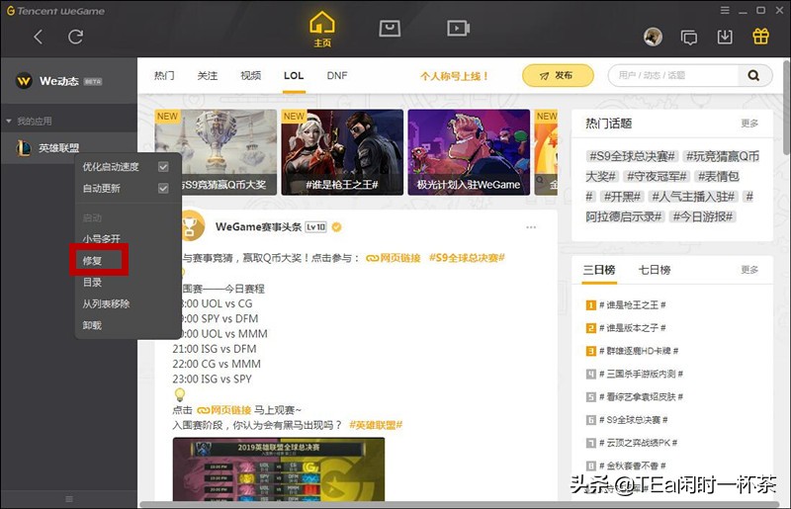
Task: Open the gift box icon
Action: coord(760,37)
